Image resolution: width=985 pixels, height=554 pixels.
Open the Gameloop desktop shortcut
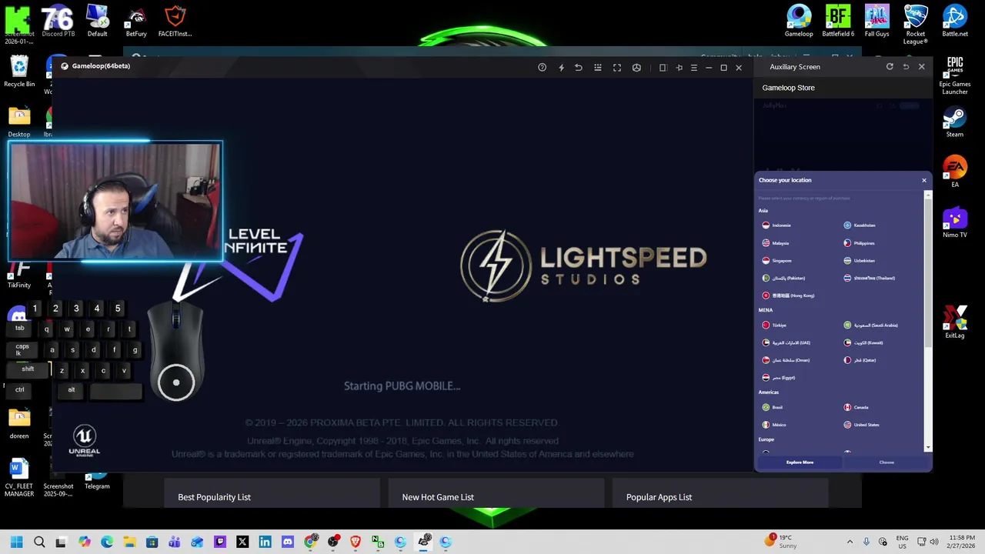point(799,21)
